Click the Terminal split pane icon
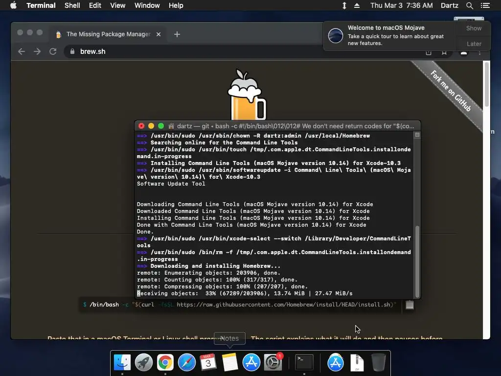The height and width of the screenshot is (376, 501). tap(417, 135)
